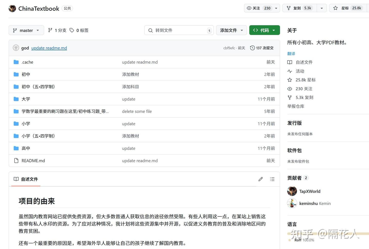
Task: Open the master branch dropdown
Action: click(26, 30)
